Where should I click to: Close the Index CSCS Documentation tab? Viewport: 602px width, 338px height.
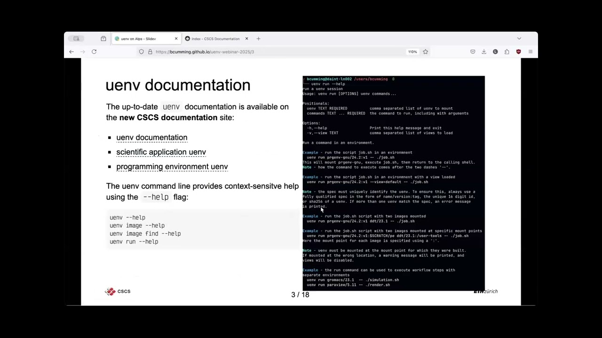246,38
